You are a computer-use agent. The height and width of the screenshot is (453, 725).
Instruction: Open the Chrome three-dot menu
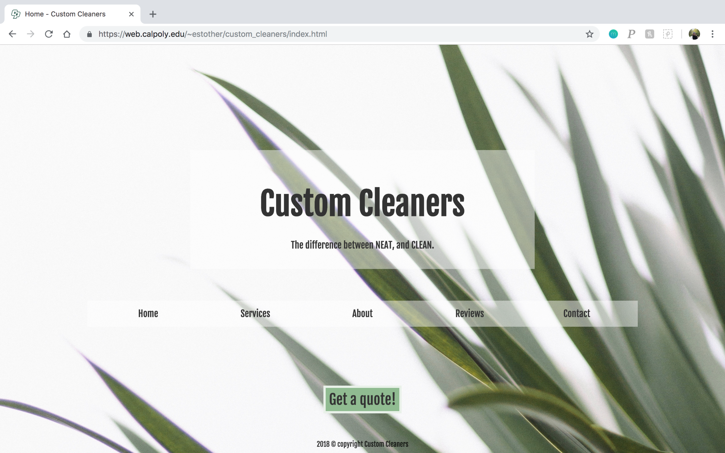click(713, 34)
